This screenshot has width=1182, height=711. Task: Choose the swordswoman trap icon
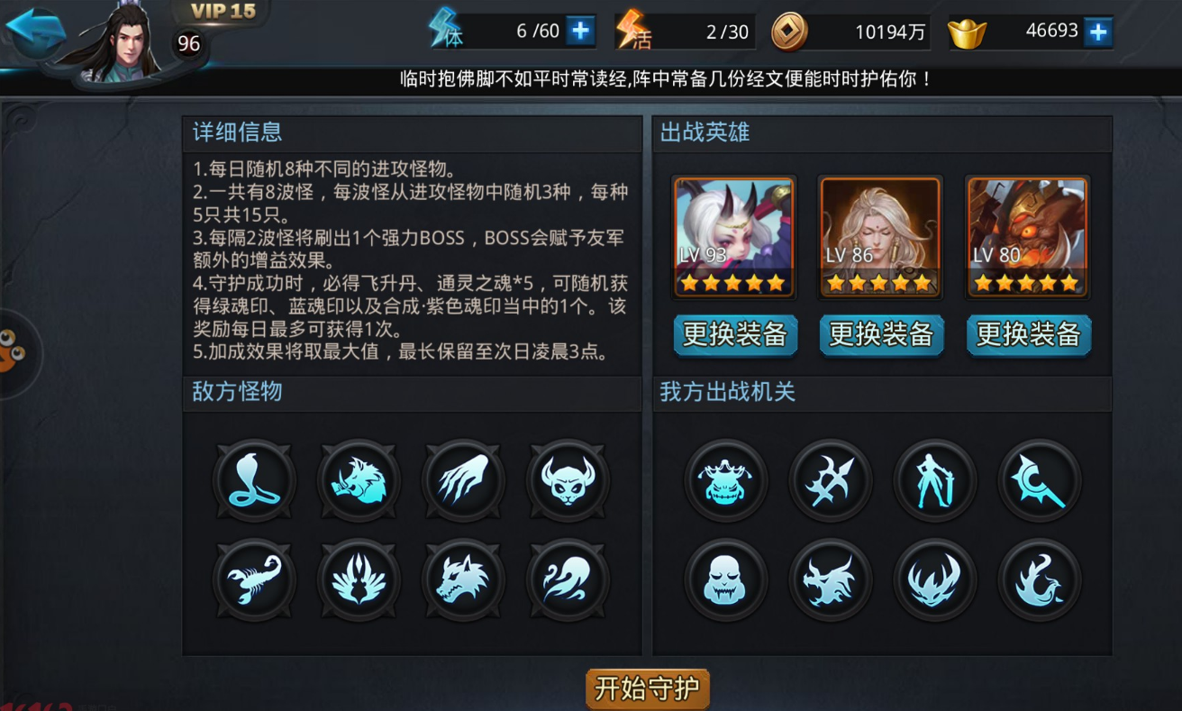pos(935,480)
